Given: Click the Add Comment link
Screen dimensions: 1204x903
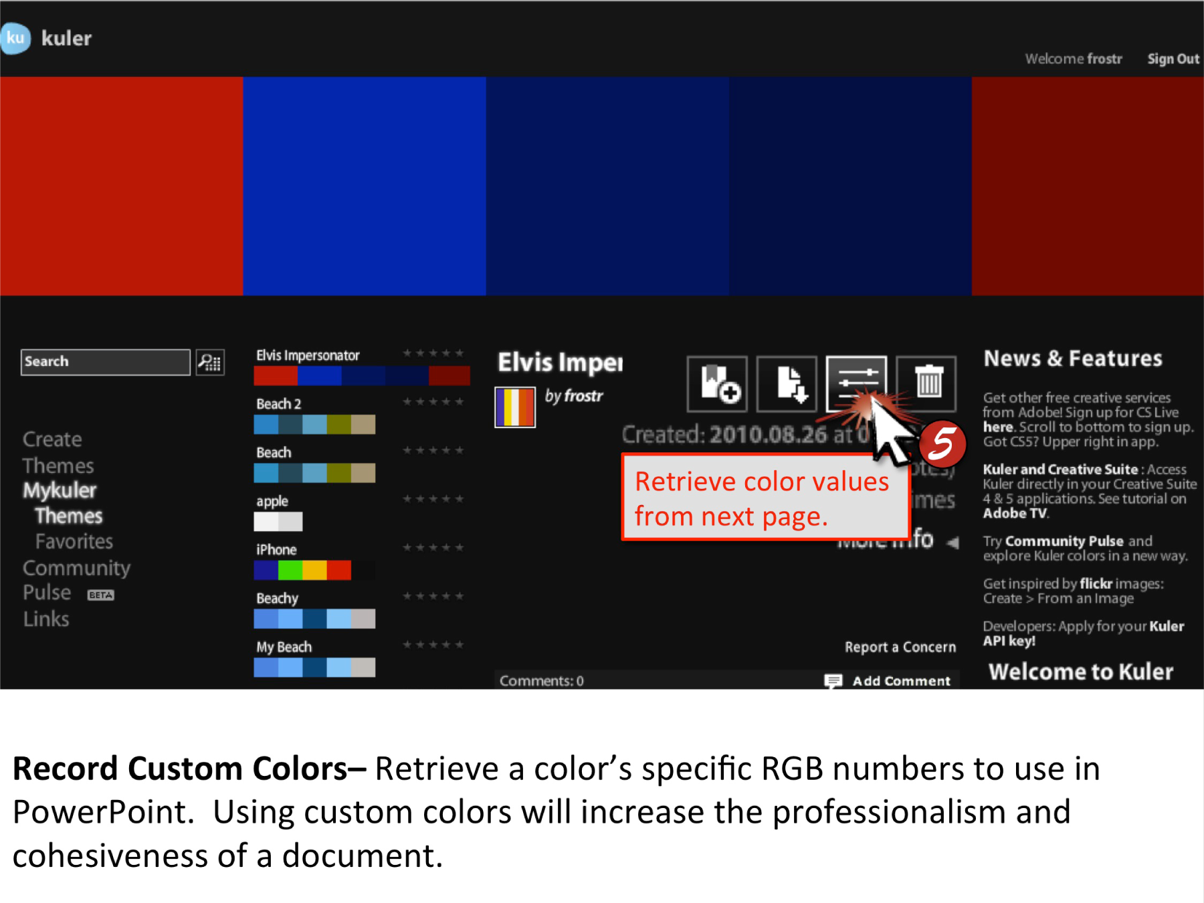Looking at the screenshot, I should (x=901, y=681).
